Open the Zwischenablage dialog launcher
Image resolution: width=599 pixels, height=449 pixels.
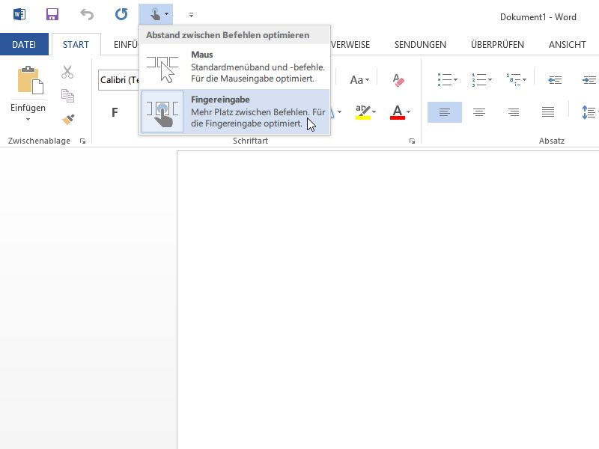(x=82, y=141)
